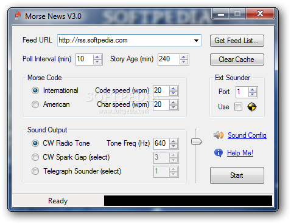Viewport: 291px width, 224px height.
Task: Click the black Morse display bar
Action: (x=188, y=200)
